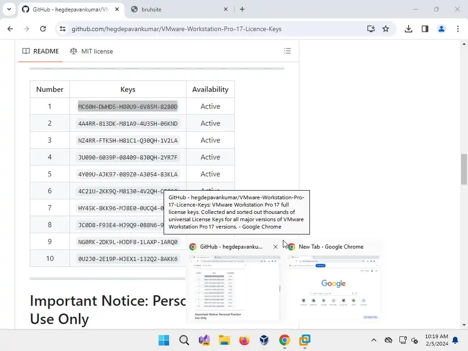Screen dimensions: 468x351
Task: Open VMware Workstation from taskbar
Action: 305,340
